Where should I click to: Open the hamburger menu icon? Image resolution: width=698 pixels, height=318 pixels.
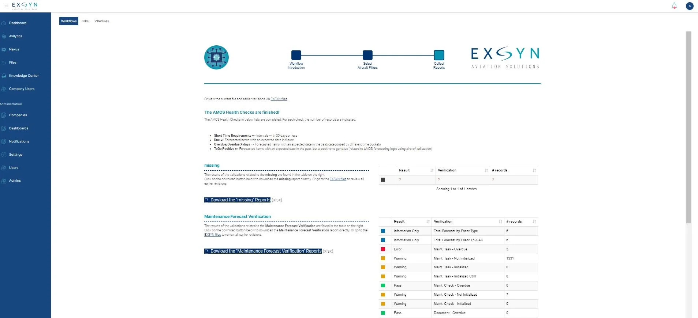6,6
